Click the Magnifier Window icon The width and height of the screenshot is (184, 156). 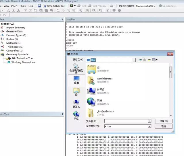click(87, 10)
